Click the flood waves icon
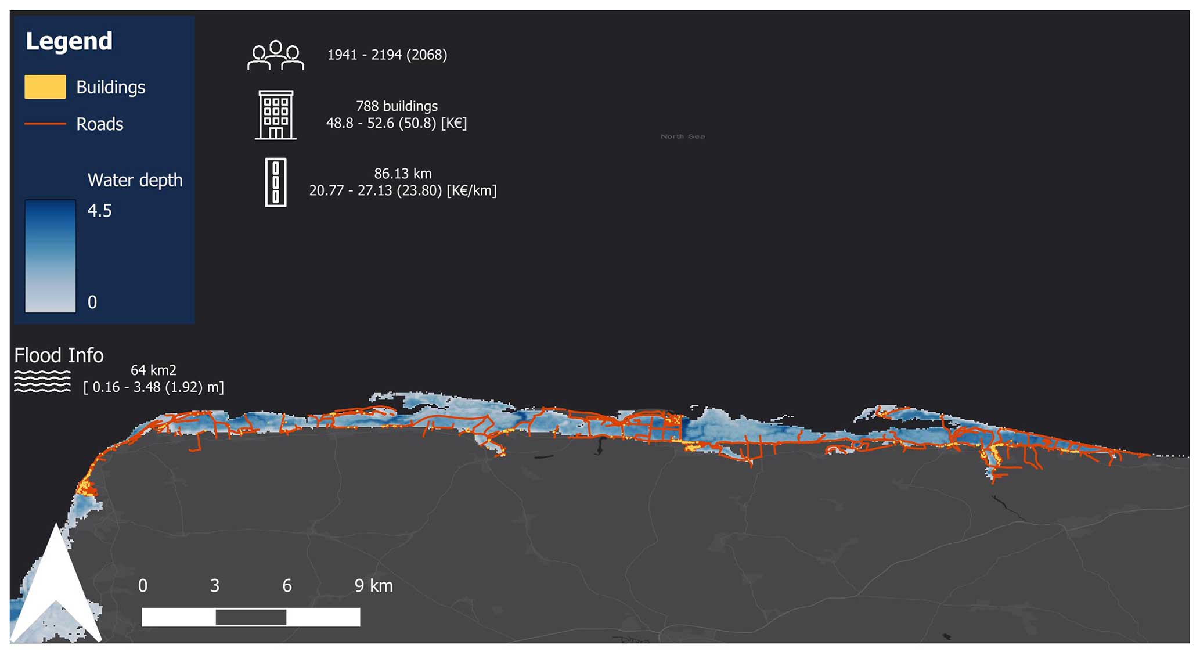 tap(42, 381)
